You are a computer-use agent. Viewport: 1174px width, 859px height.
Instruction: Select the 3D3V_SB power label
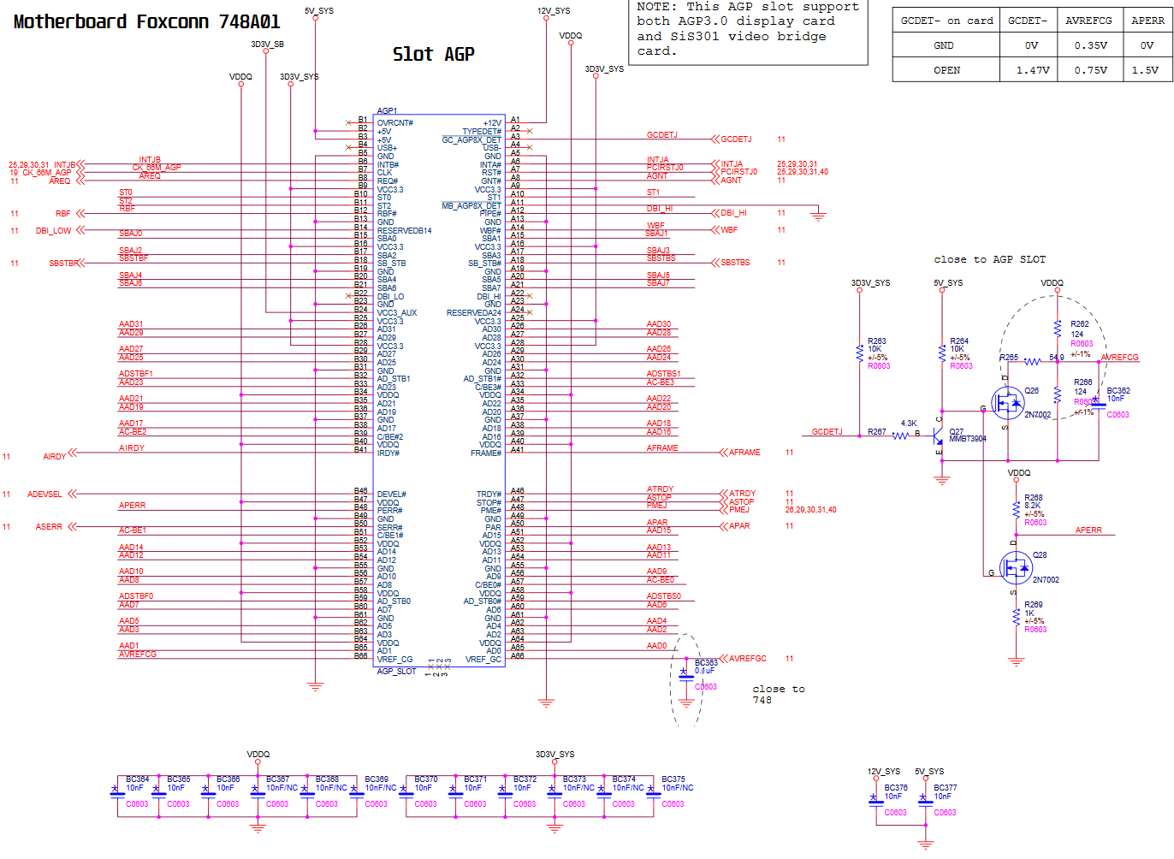[267, 44]
